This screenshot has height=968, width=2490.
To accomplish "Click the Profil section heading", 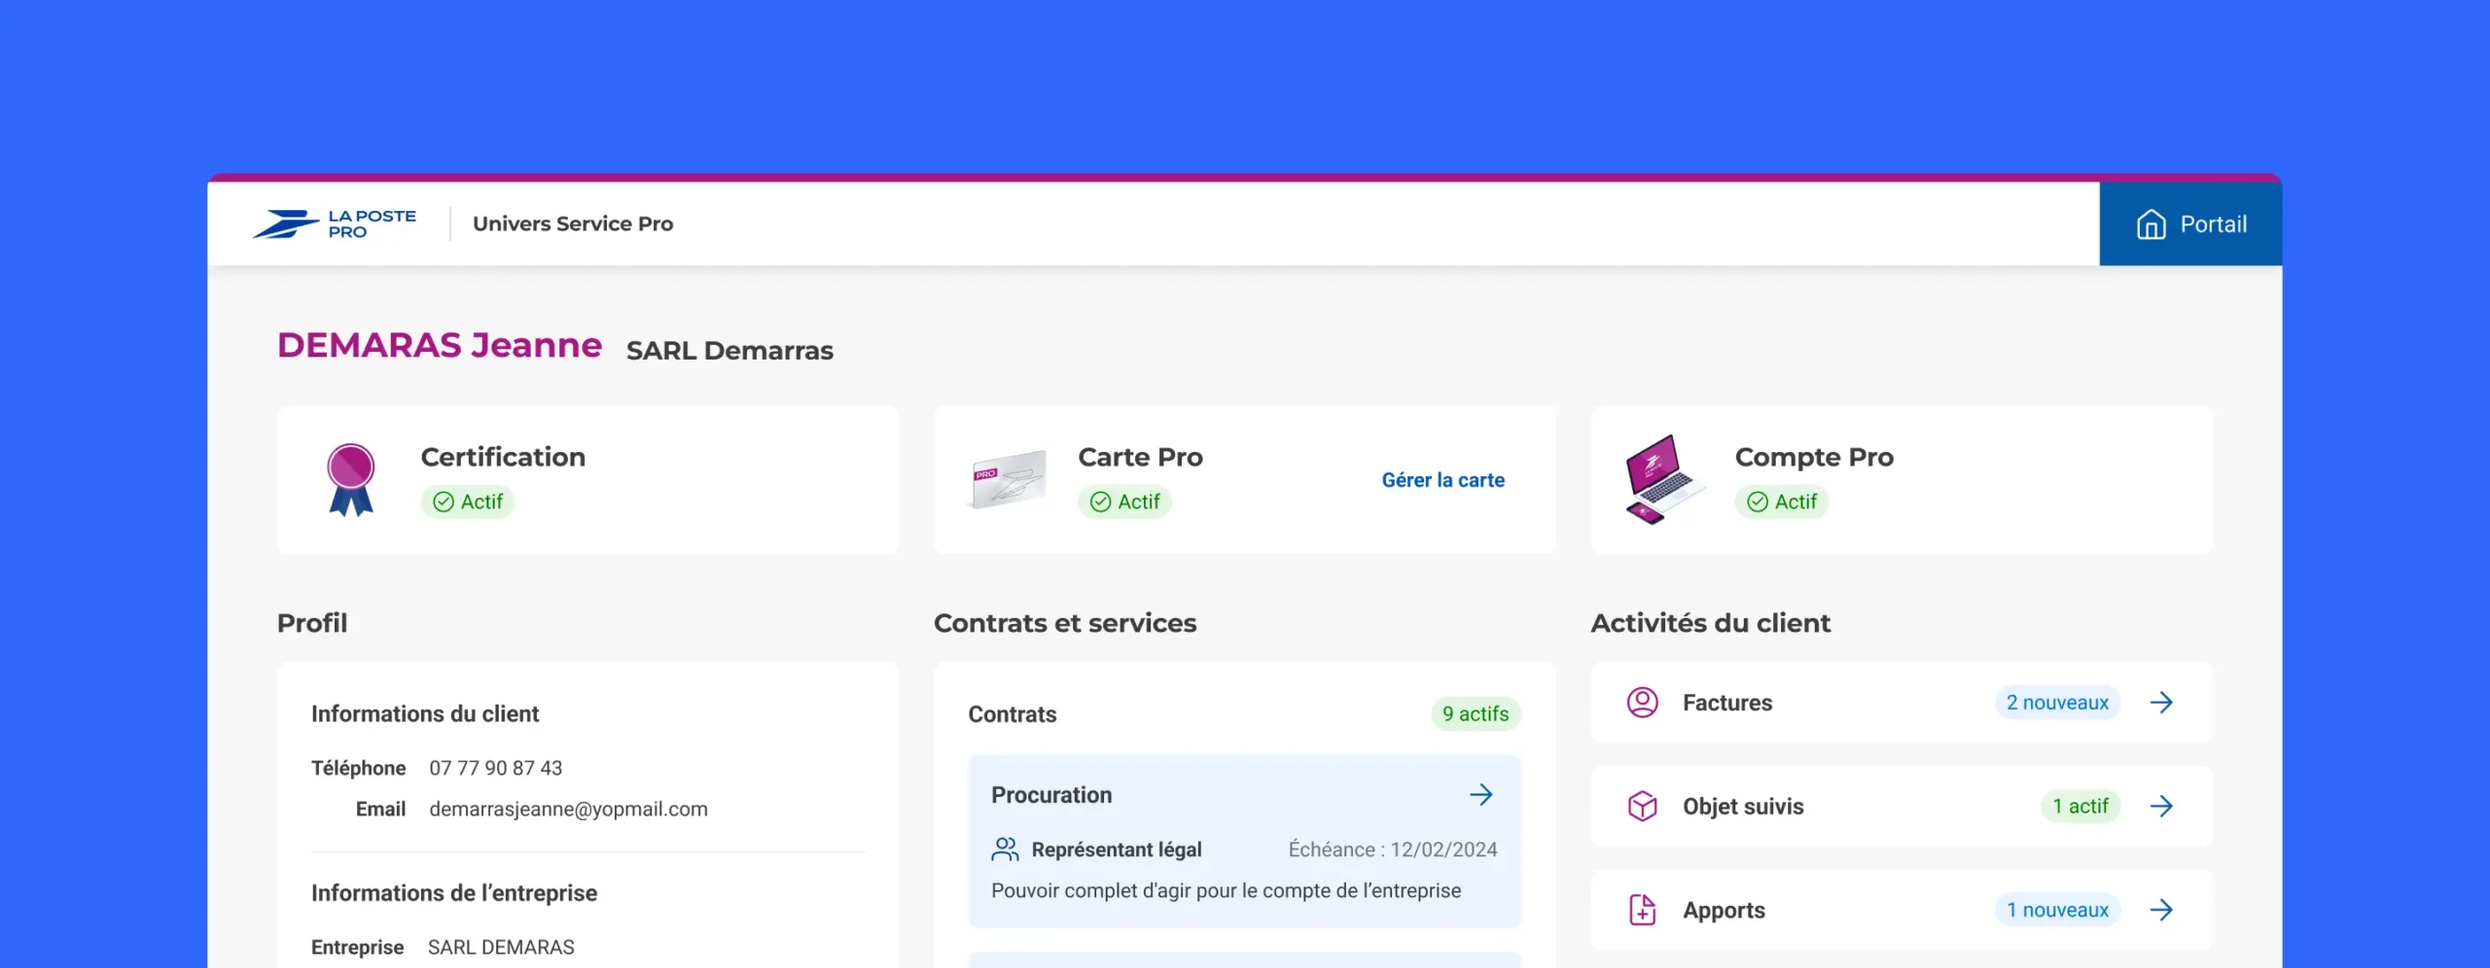I will (312, 623).
